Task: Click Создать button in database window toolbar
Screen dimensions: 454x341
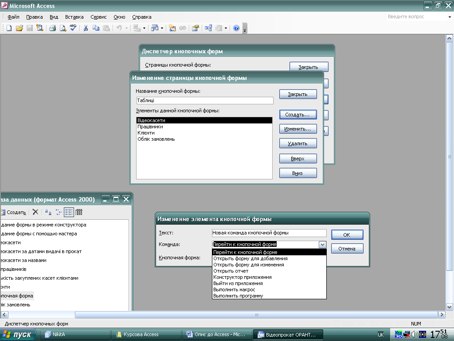Action: [14, 212]
